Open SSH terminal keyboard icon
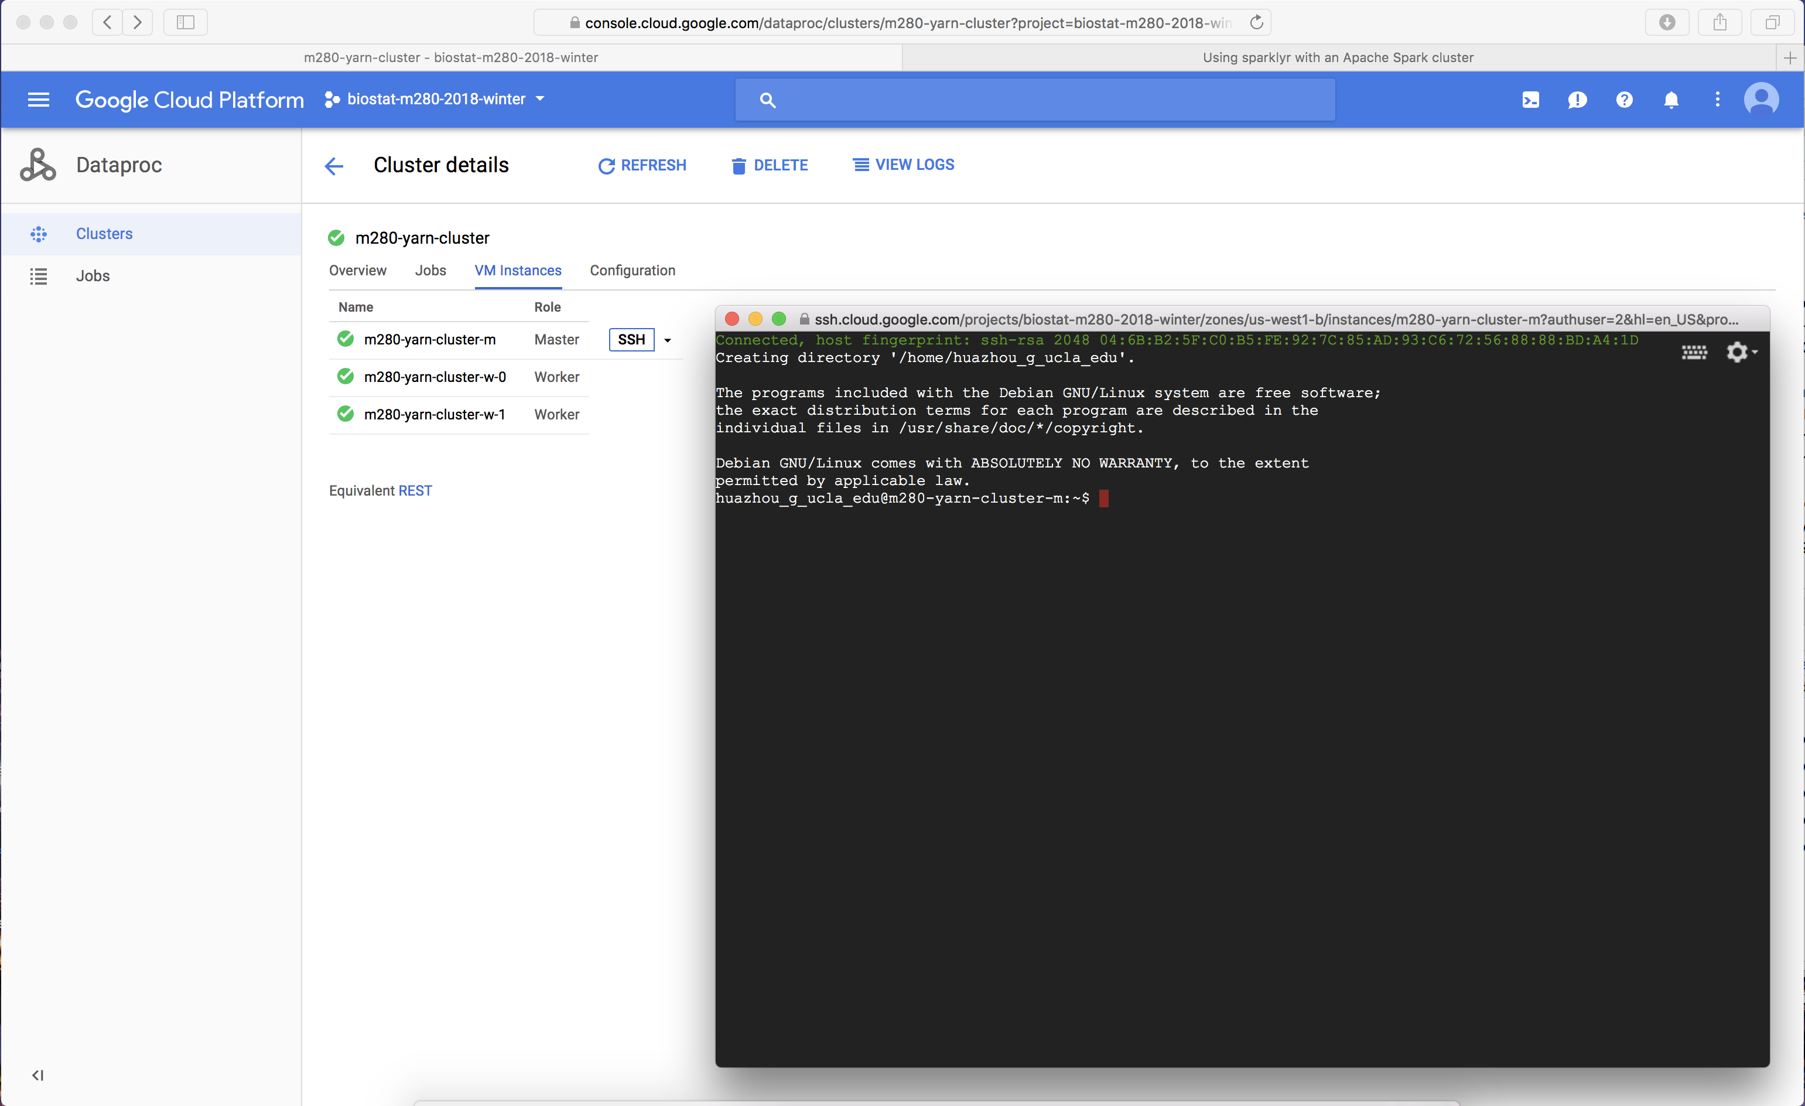 (x=1694, y=353)
